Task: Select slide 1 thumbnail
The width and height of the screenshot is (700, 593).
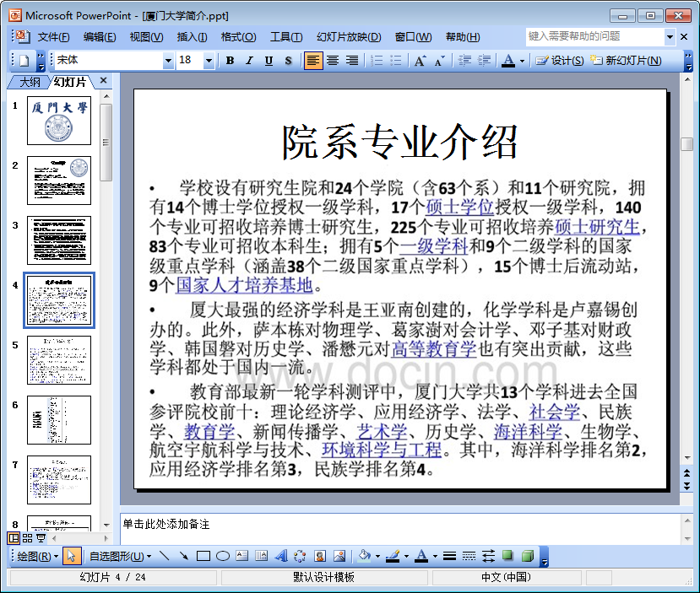Action: coord(59,121)
